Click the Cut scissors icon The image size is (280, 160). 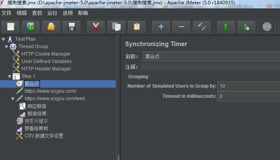pos(96,27)
